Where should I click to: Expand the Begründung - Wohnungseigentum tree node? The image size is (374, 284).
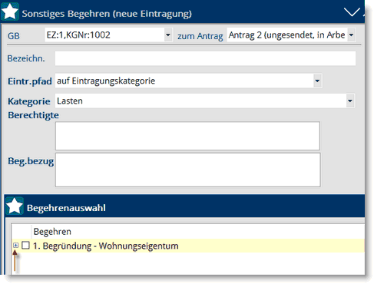coord(16,246)
